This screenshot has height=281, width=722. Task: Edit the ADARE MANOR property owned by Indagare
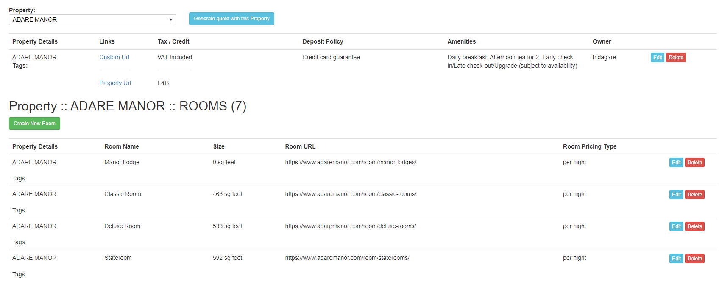tap(658, 58)
